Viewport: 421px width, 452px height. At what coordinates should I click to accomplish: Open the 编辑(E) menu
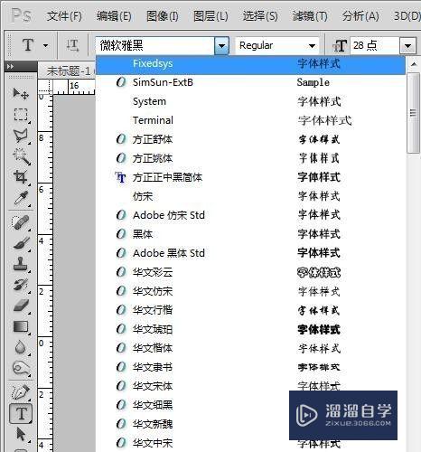pyautogui.click(x=114, y=15)
